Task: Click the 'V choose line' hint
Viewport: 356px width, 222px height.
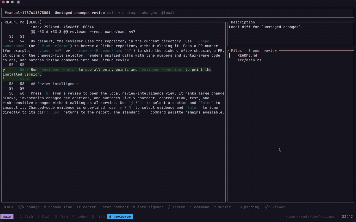Action: pos(58,207)
